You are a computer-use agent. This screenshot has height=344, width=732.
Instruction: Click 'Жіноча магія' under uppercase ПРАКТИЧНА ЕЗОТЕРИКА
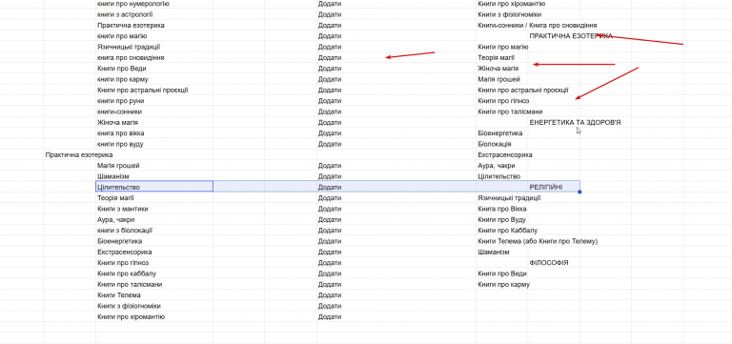point(498,69)
